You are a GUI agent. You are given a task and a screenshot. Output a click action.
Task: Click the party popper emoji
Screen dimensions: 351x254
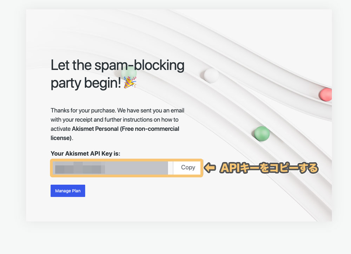(130, 83)
